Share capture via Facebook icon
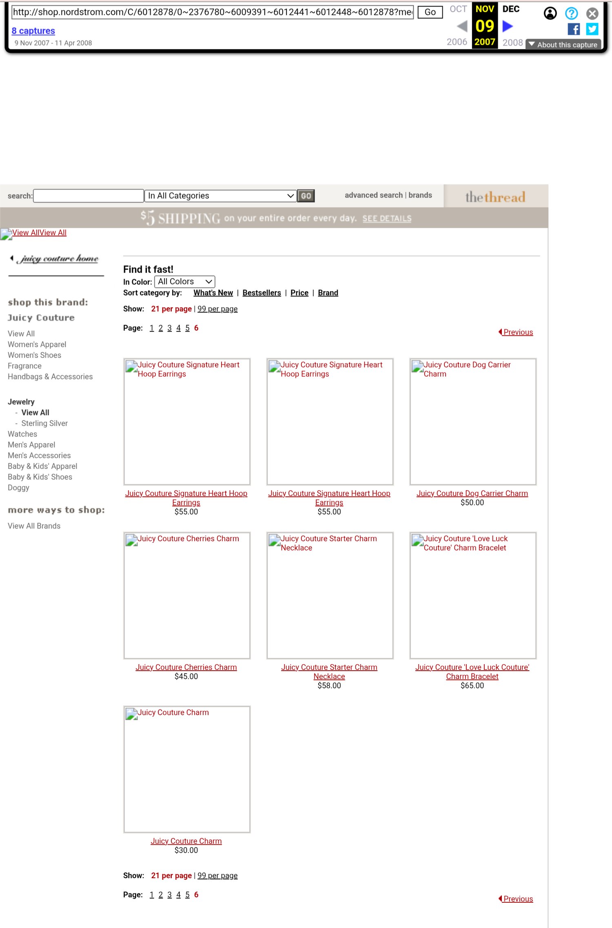612x928 pixels. (x=574, y=29)
